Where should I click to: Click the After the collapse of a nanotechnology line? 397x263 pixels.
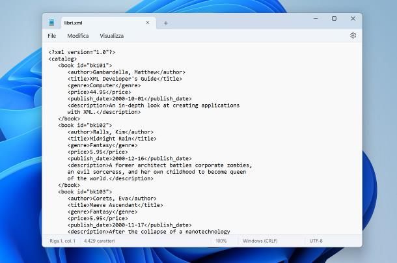[x=148, y=232]
